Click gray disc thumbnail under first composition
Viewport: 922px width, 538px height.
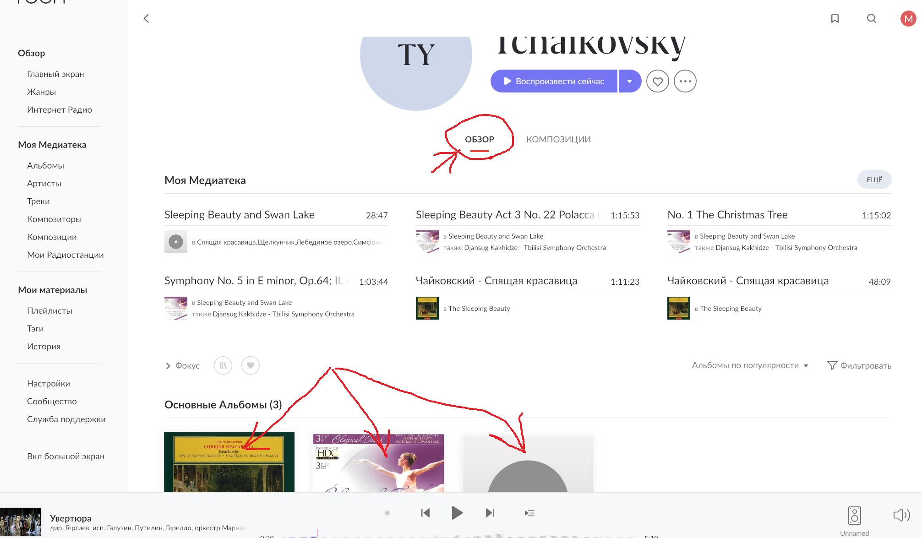(176, 242)
